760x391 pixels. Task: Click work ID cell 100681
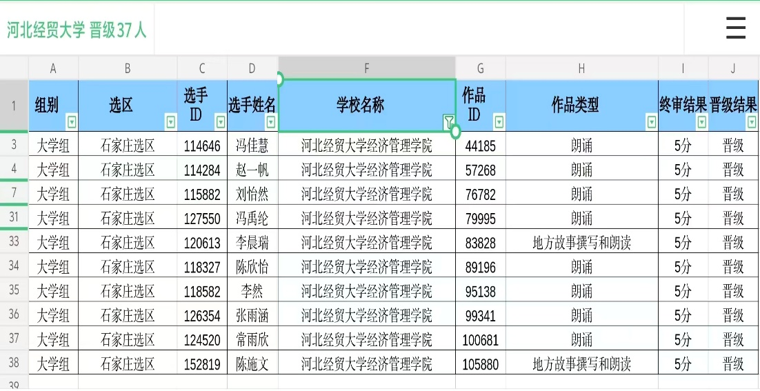pyautogui.click(x=480, y=339)
